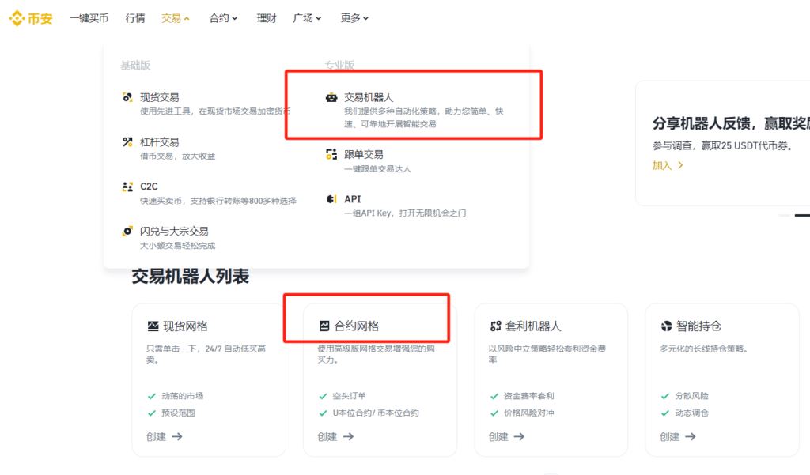
Task: Open the 交易机器人 robot icon
Action: click(331, 97)
